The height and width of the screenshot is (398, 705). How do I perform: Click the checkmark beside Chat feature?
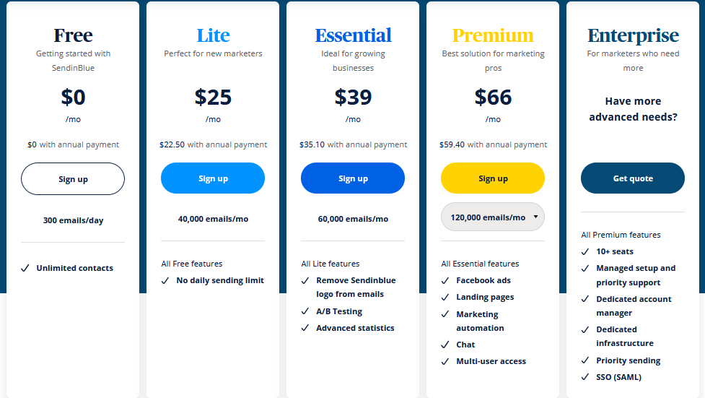tap(445, 345)
